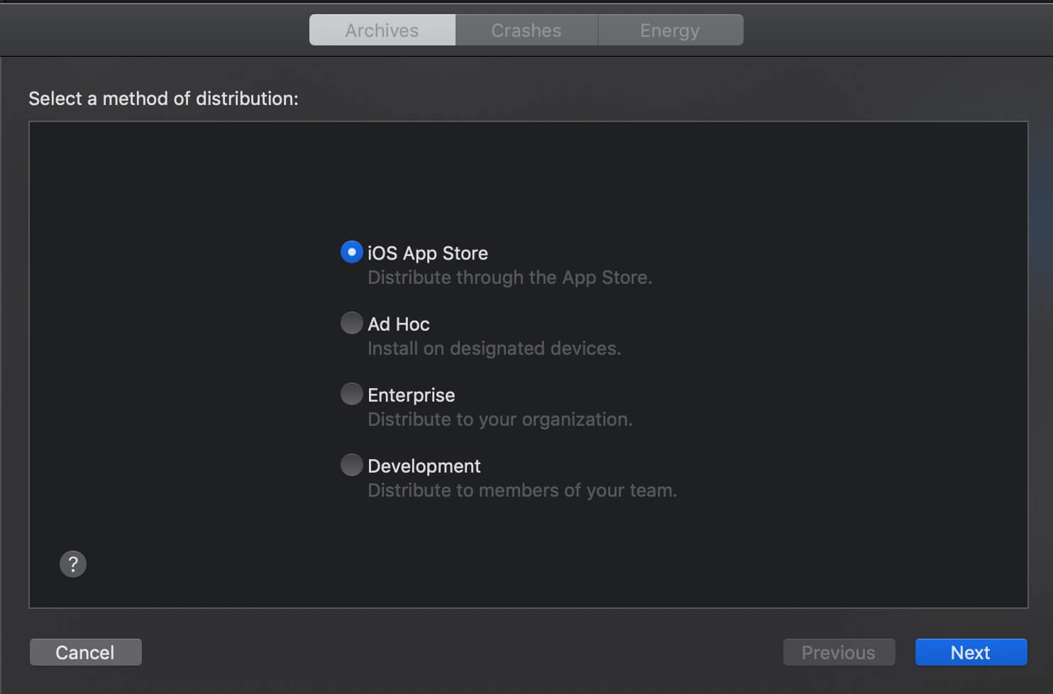Proceed with the Next button
Screen dimensions: 1053x694
[x=971, y=652]
